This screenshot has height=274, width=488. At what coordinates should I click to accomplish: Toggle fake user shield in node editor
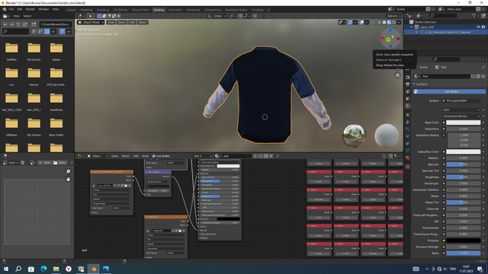coord(261,156)
